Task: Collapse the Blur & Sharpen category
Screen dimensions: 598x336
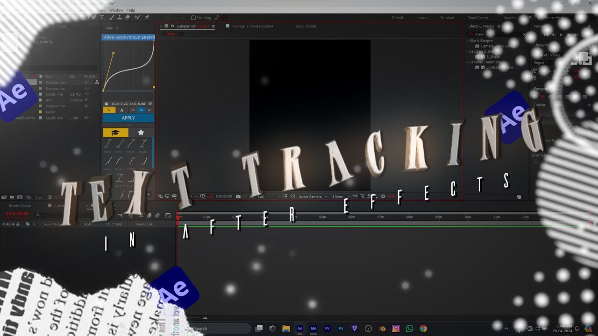Action: point(468,41)
